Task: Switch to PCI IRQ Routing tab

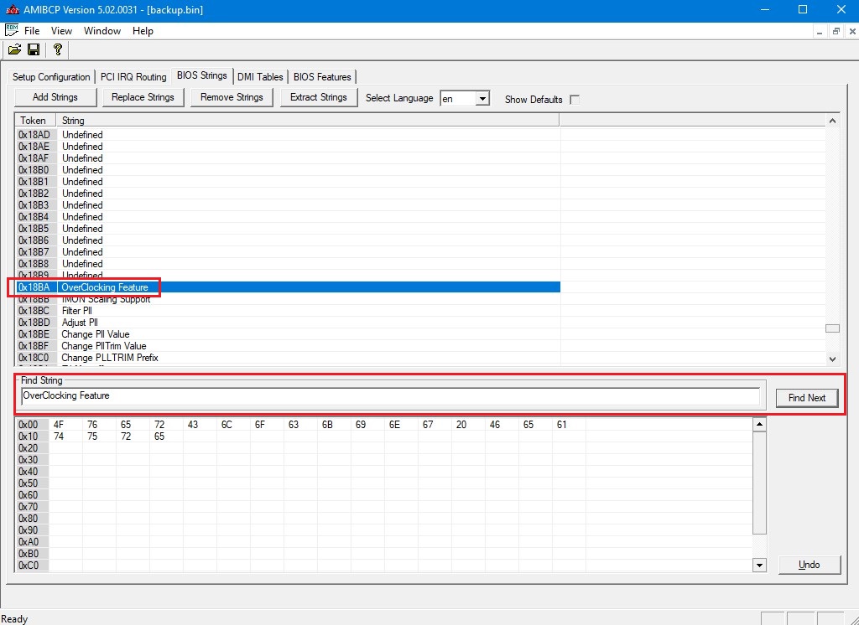Action: tap(133, 77)
